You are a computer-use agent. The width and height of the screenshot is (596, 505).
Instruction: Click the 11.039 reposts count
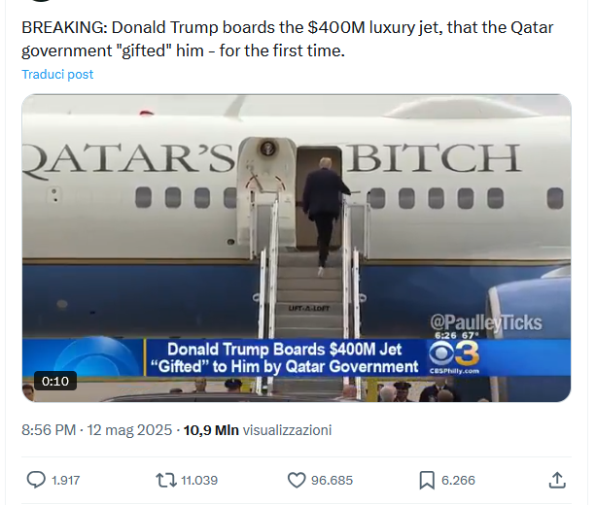tap(199, 480)
